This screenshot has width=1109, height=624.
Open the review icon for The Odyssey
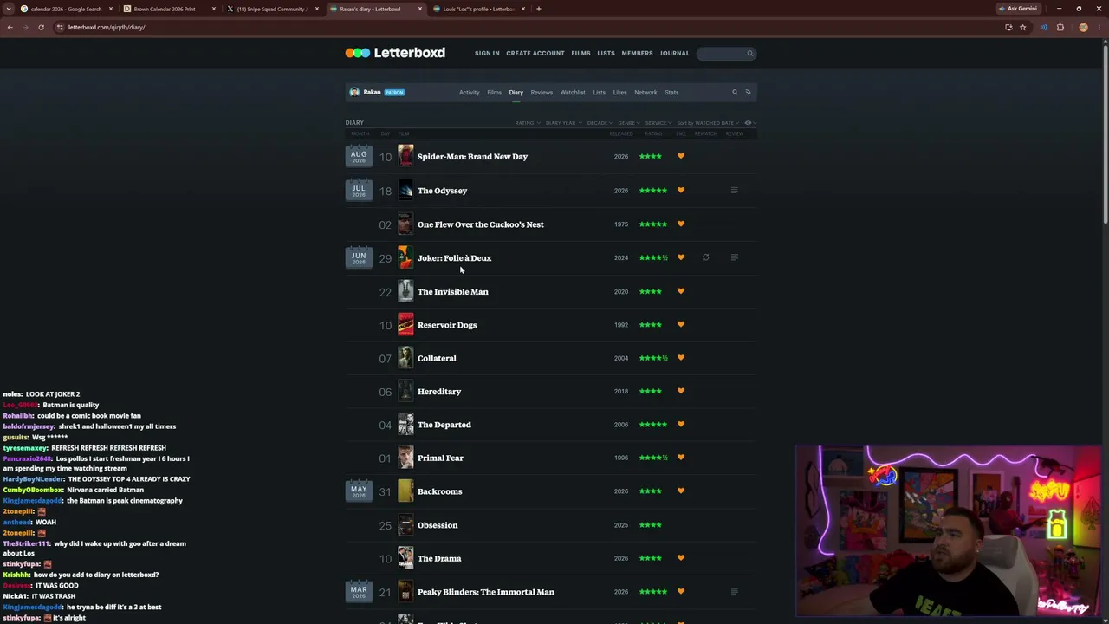click(x=734, y=191)
